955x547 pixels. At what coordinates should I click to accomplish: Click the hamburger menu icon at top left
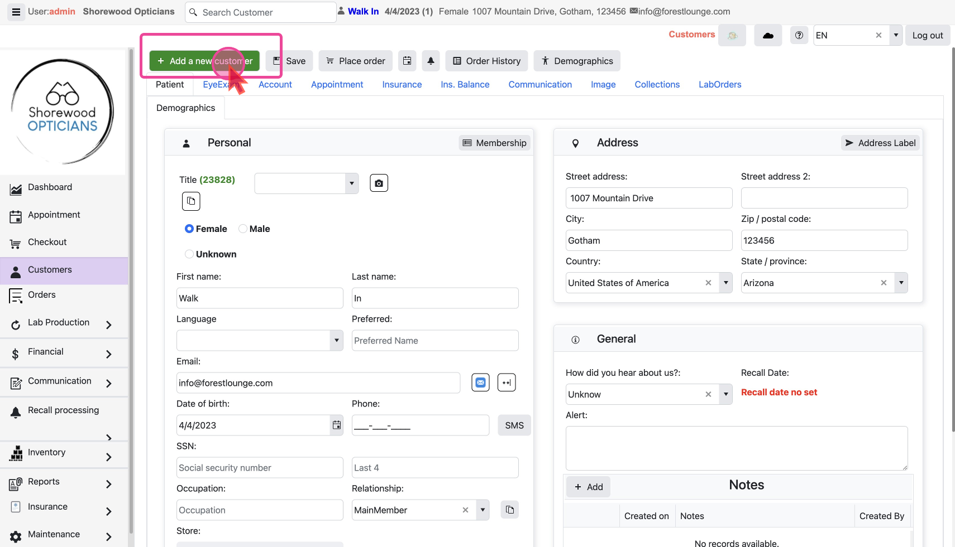click(x=16, y=12)
